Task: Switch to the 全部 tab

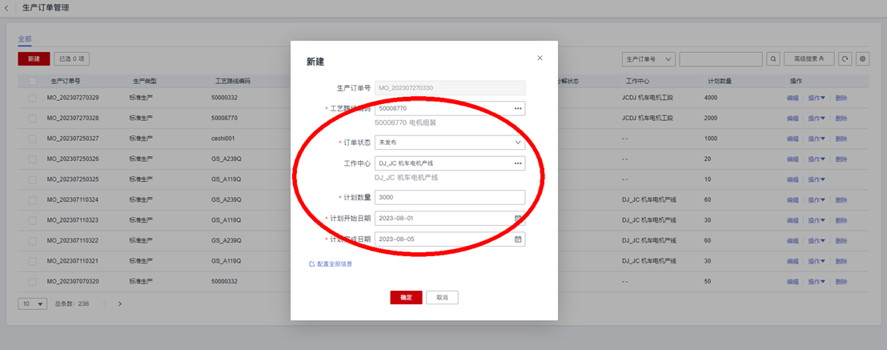Action: click(x=25, y=39)
